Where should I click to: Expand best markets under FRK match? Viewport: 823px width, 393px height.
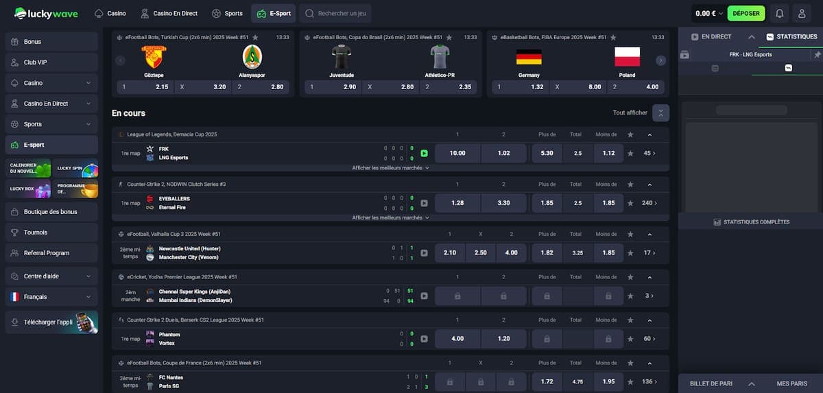[390, 167]
